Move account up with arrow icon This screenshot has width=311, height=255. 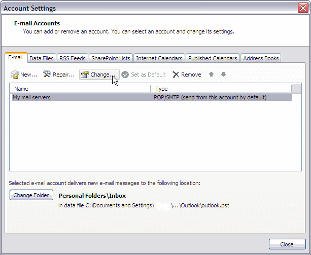[211, 75]
